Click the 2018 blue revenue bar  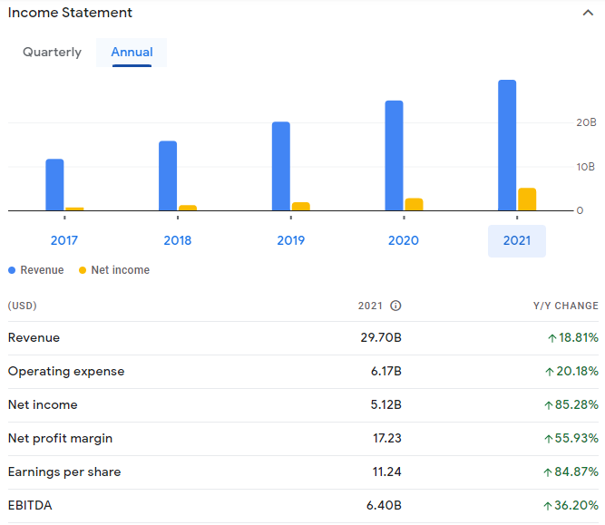pyautogui.click(x=168, y=176)
